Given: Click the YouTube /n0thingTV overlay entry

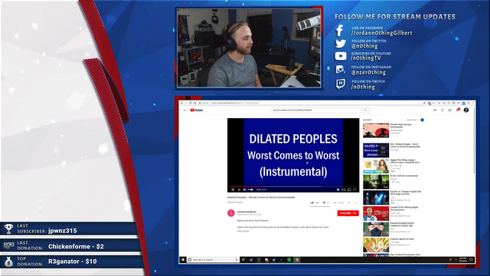Looking at the screenshot, I should 363,56.
